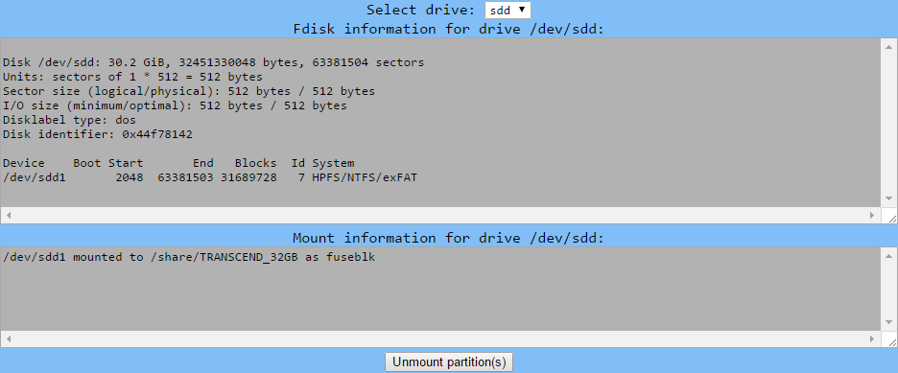The width and height of the screenshot is (898, 373).
Task: Click the Fdisk information vertical scrollbar track
Action: 888,123
